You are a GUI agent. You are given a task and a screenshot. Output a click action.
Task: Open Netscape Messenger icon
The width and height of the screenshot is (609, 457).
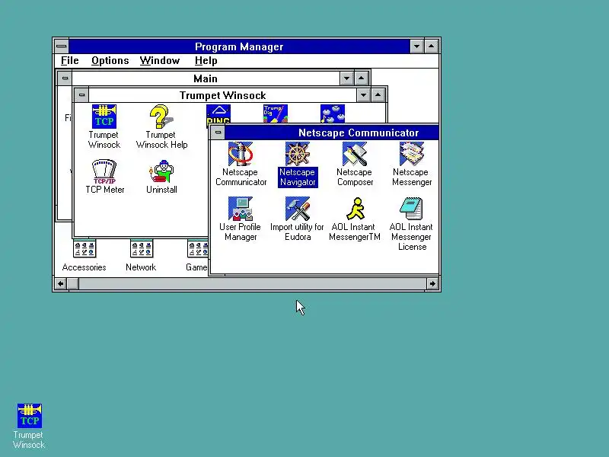point(412,154)
